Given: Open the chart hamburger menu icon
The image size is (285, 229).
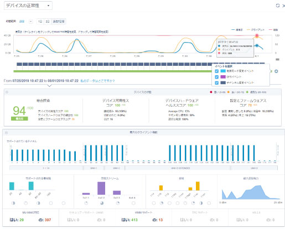Looking at the screenshot, I should click(277, 59).
